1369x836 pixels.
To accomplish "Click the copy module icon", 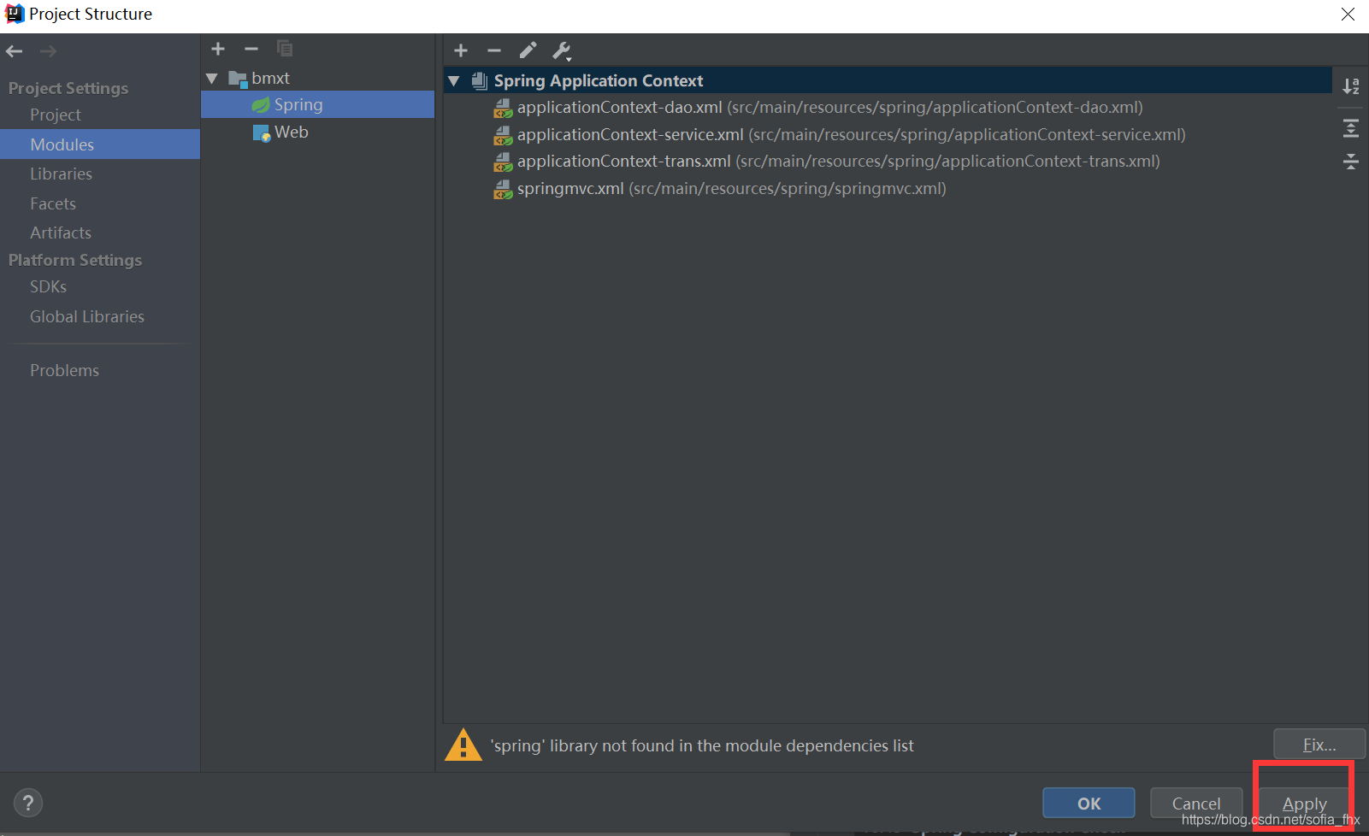I will pos(285,48).
